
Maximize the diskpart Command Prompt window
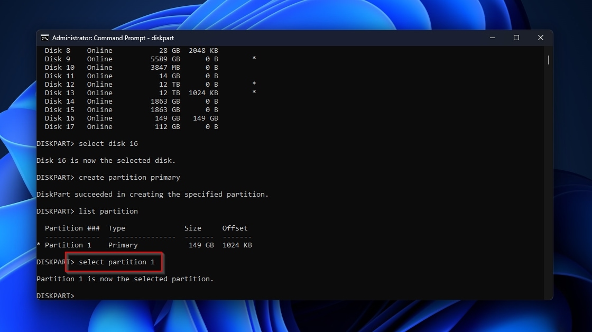click(516, 38)
